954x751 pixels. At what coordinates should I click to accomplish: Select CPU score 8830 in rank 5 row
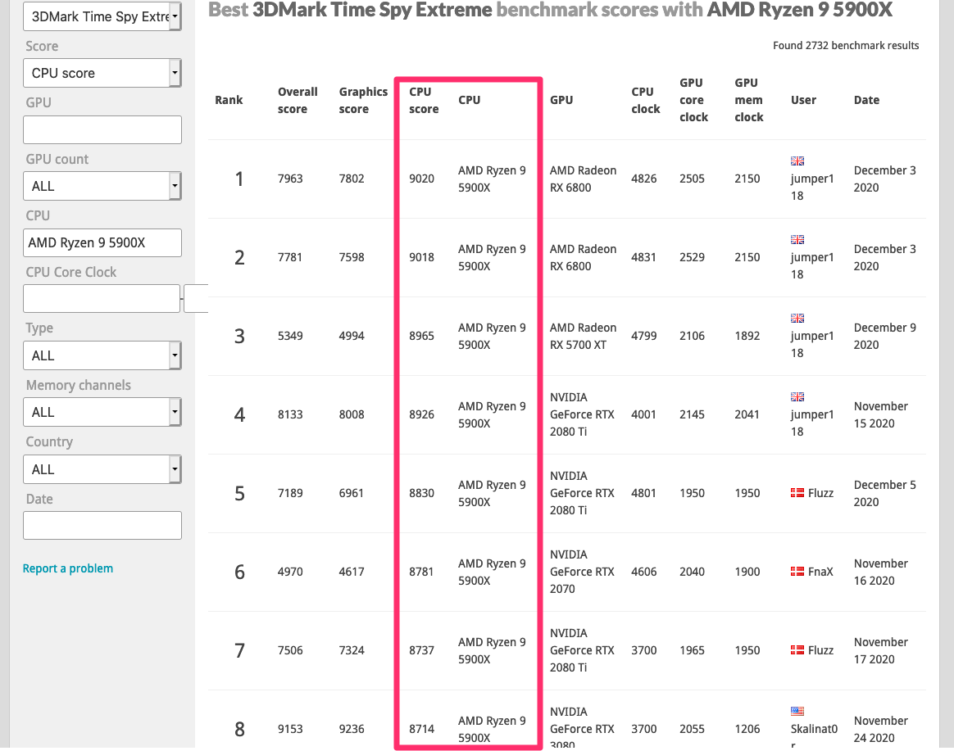tap(421, 493)
